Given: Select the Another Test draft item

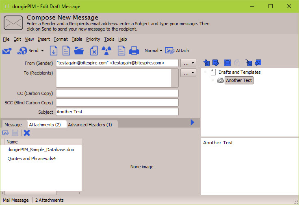Looking at the screenshot, I should click(239, 80).
